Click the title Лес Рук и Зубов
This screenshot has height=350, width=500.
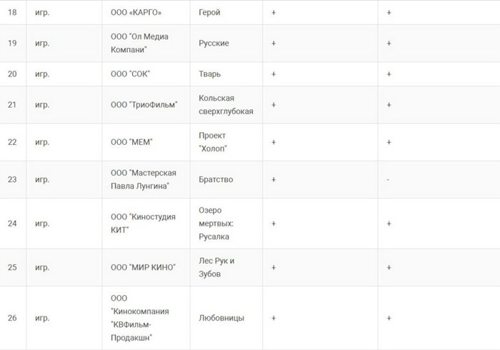(216, 267)
